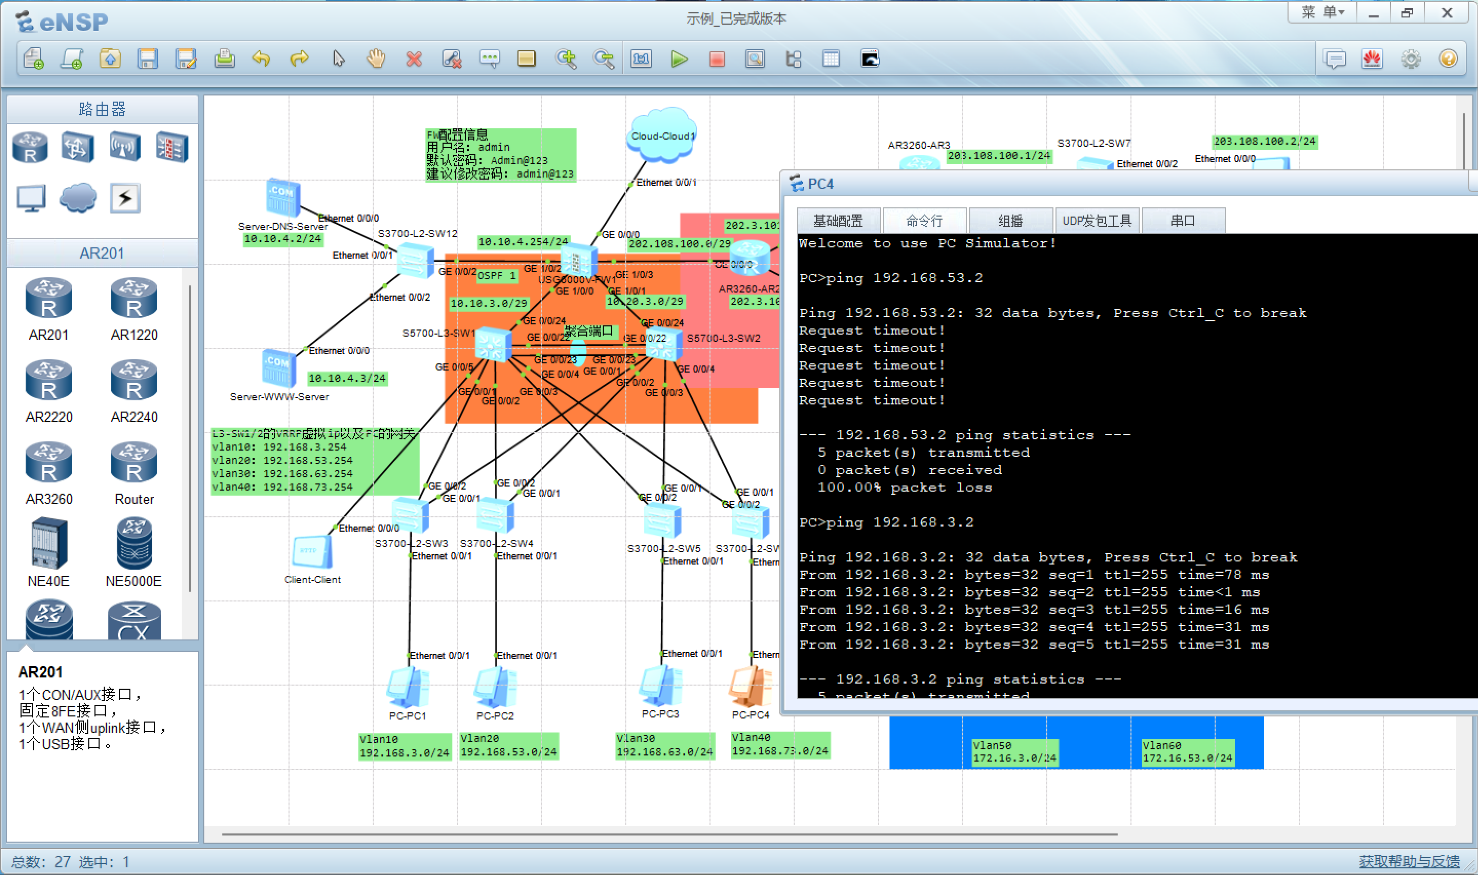Open the Huawei logo icon
Screen dimensions: 1478x875
1372,59
